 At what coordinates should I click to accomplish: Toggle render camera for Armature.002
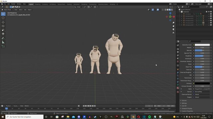click(x=211, y=19)
